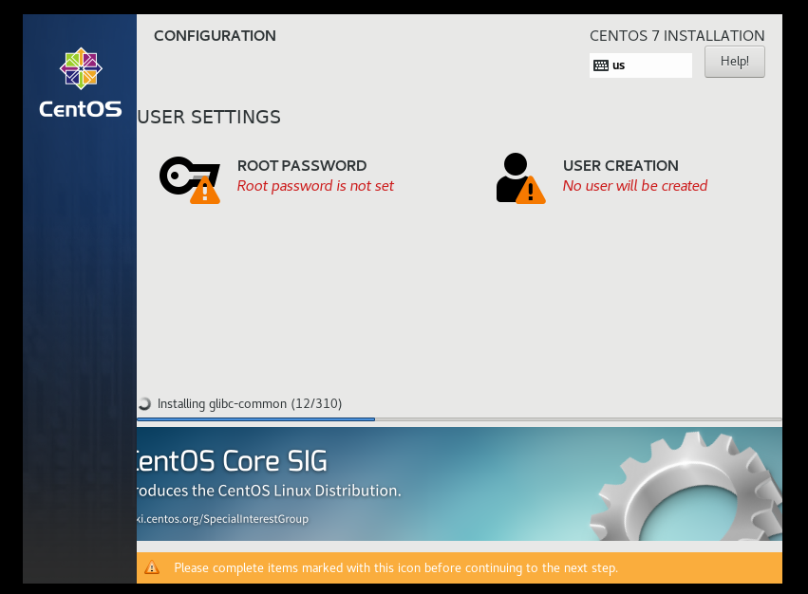Click 'No user will be created' text

click(635, 185)
